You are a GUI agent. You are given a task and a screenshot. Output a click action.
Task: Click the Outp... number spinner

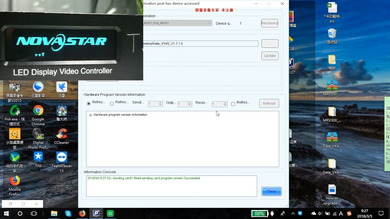tap(185, 104)
